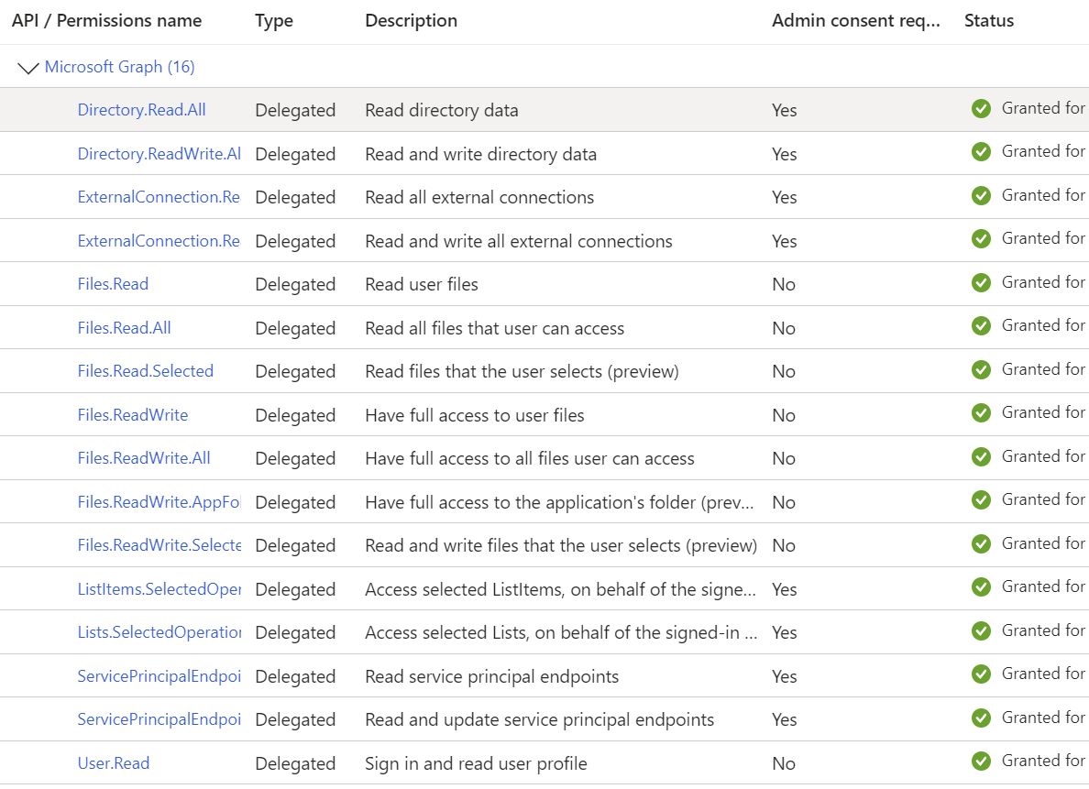
Task: Click admin consent 'Yes' in Lists.SelectedOperations row
Action: click(784, 632)
